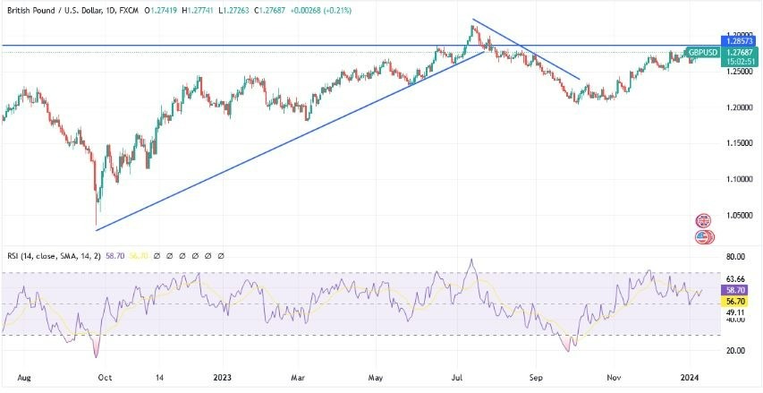
Task: Click the +0.00268 (+0.21%) change value
Action: click(x=320, y=10)
